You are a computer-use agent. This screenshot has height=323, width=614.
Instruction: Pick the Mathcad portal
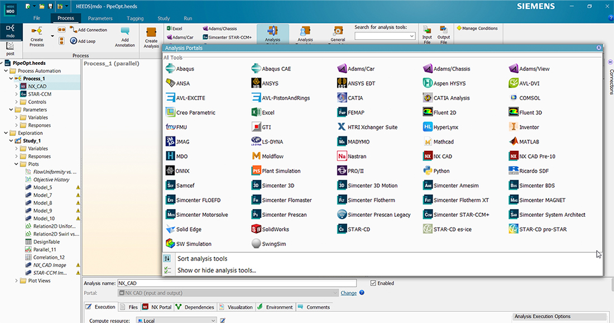click(x=438, y=141)
